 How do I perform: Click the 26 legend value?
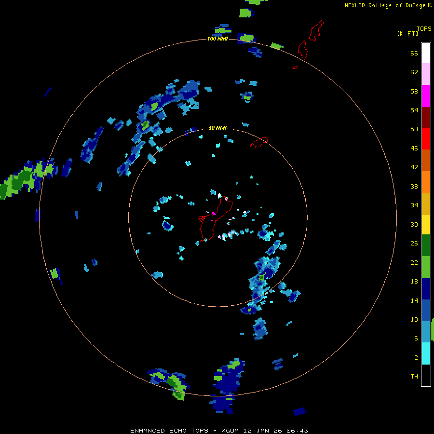[414, 244]
